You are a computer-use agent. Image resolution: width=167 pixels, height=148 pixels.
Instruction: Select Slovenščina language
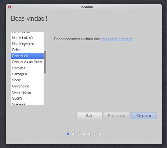27,92
